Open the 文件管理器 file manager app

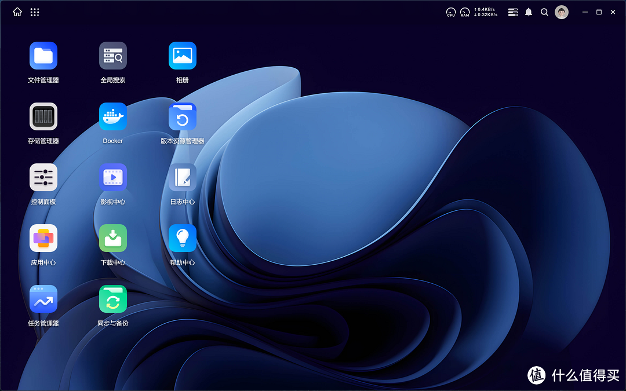click(x=43, y=56)
